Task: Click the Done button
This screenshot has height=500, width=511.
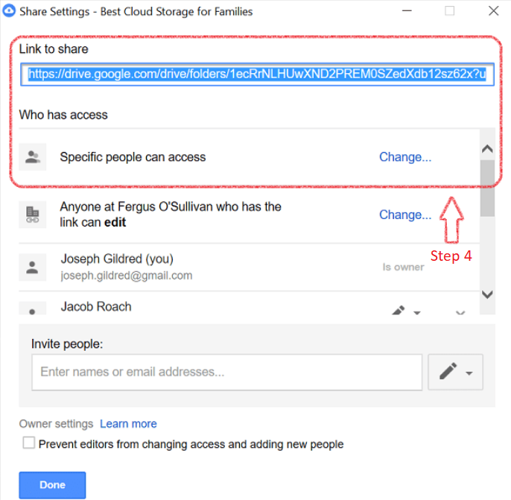Action: pyautogui.click(x=52, y=485)
